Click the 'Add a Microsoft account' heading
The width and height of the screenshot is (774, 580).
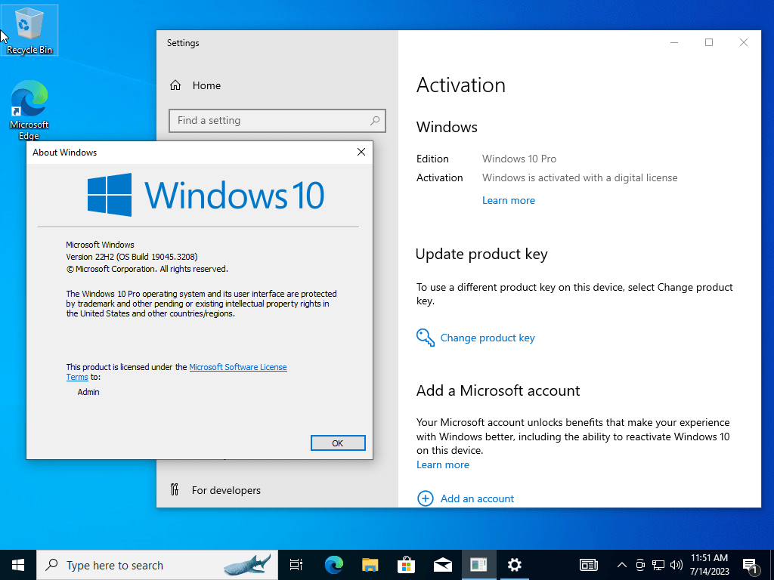[x=498, y=390]
